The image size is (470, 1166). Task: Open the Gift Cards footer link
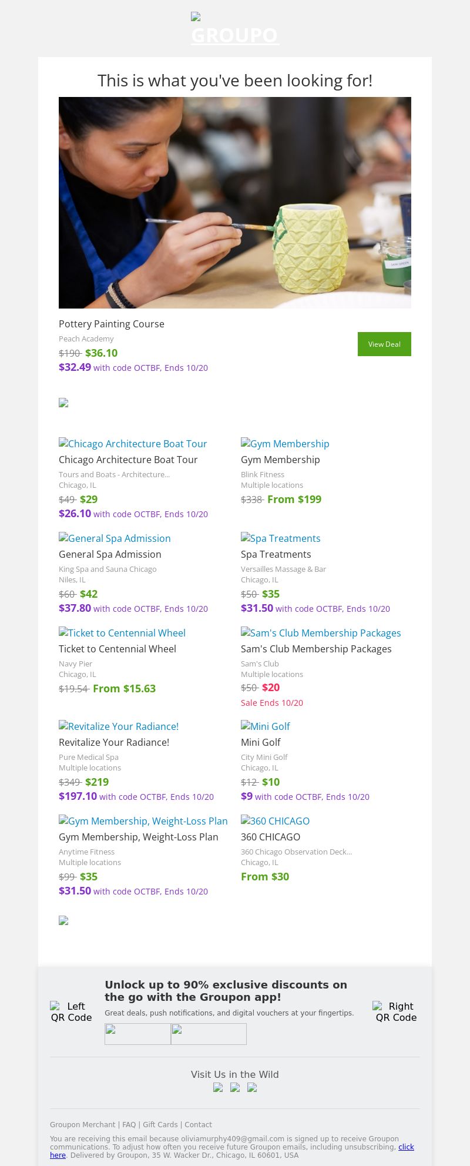160,1124
